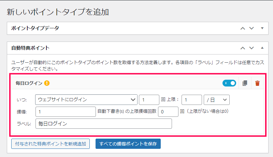Save with すべての獲得ポイントを保存 button

pos(128,144)
